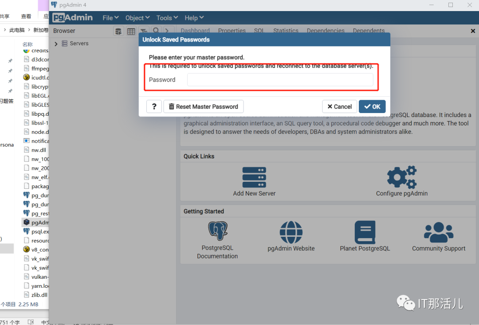Open the Tools dropdown menu
The height and width of the screenshot is (325, 479).
click(x=167, y=18)
